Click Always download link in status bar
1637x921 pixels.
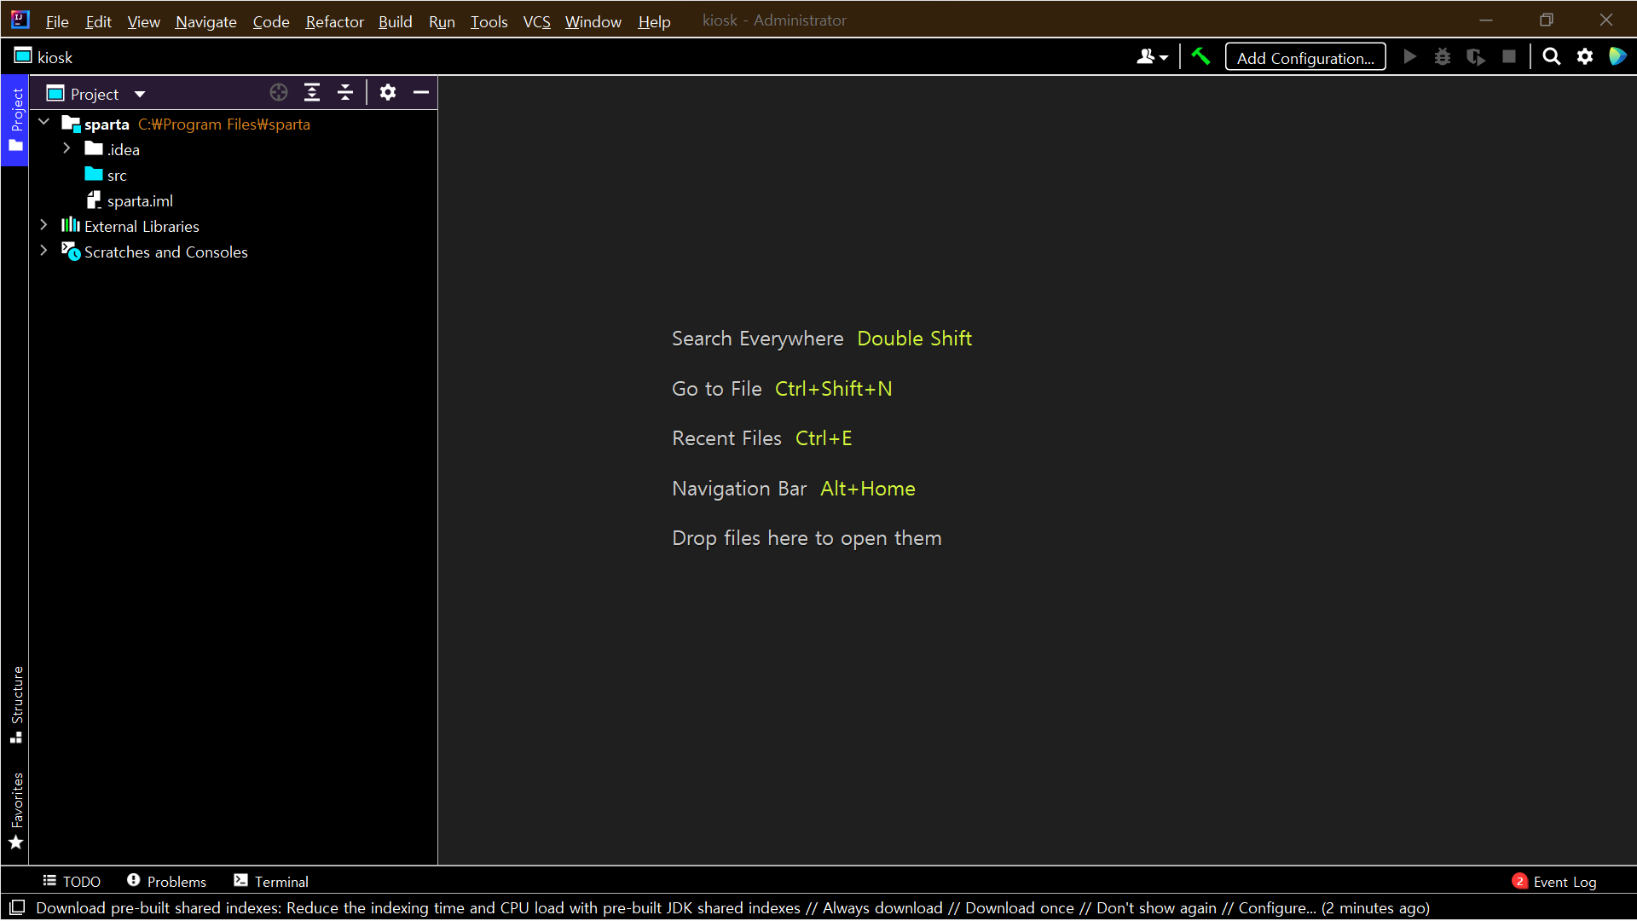click(x=882, y=907)
